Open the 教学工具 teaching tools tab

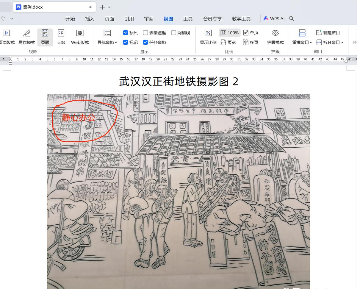click(x=241, y=19)
